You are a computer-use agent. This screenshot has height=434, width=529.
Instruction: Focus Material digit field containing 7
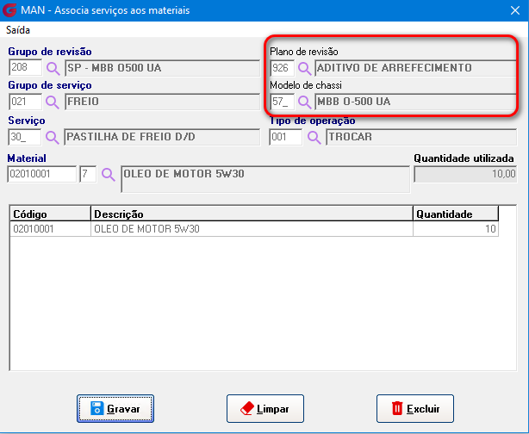pos(89,174)
